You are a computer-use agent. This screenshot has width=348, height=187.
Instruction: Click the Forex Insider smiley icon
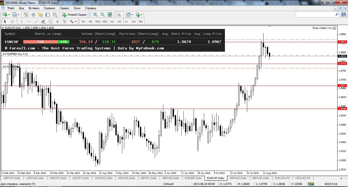tap(335, 28)
